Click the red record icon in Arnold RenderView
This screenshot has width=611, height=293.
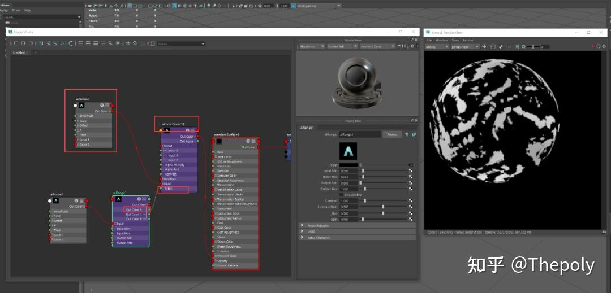coord(592,46)
